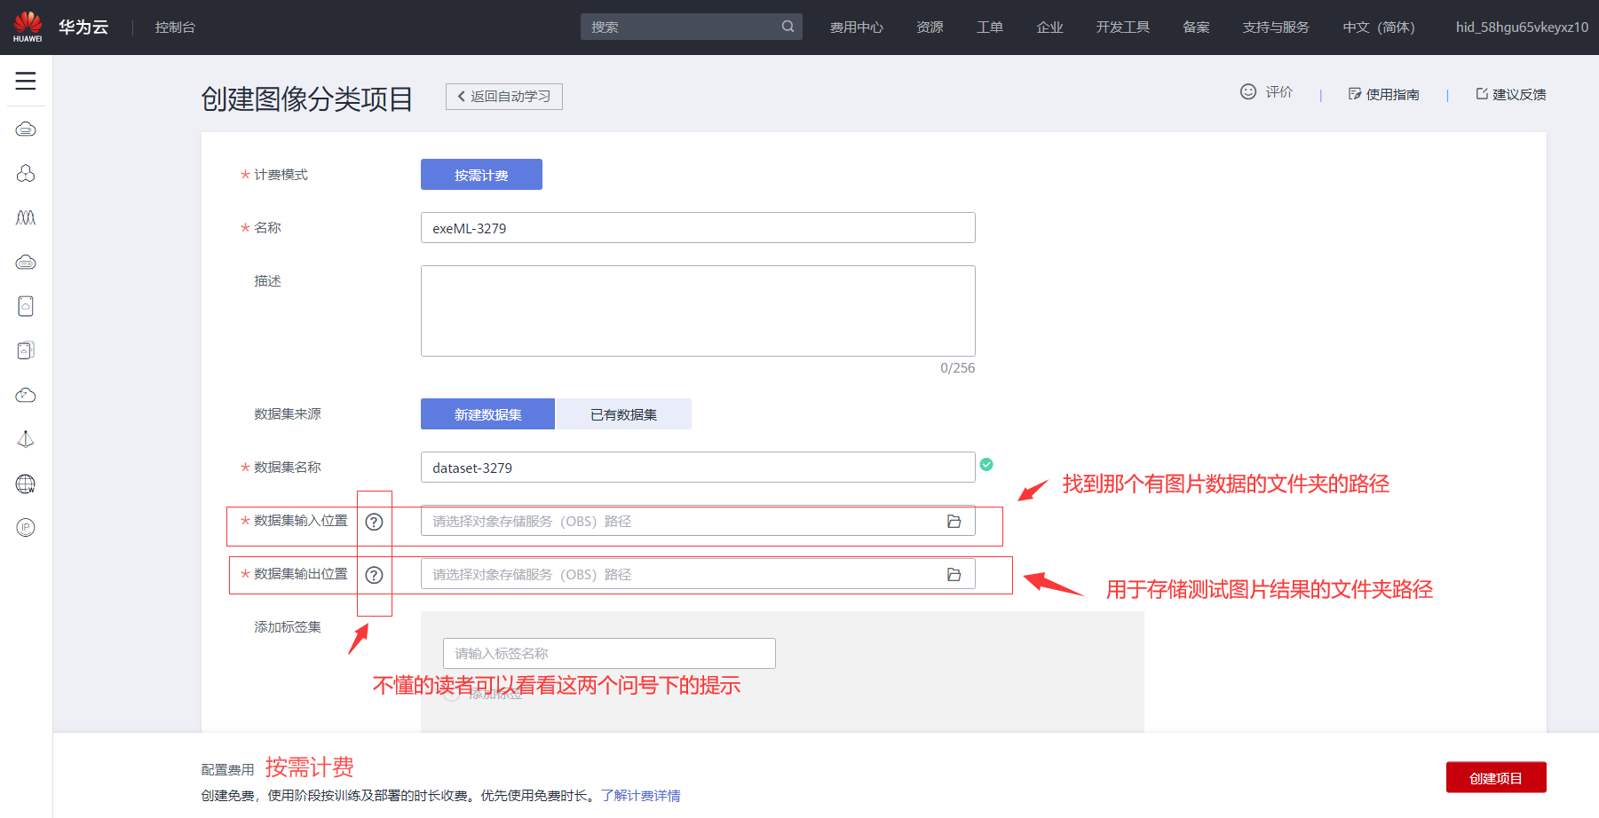This screenshot has width=1599, height=818.
Task: Click the 名称 field containing exeML-3279
Action: (x=698, y=228)
